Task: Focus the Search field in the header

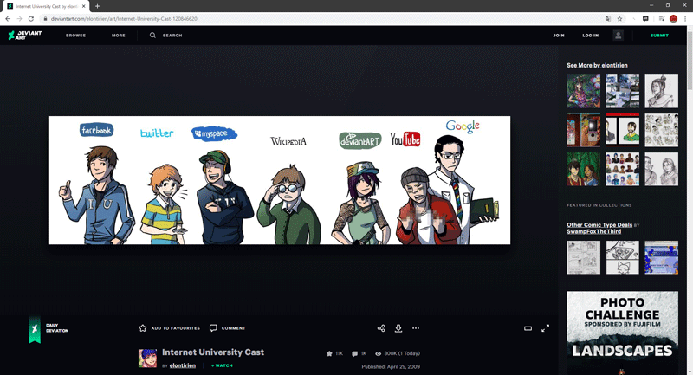Action: tap(172, 36)
